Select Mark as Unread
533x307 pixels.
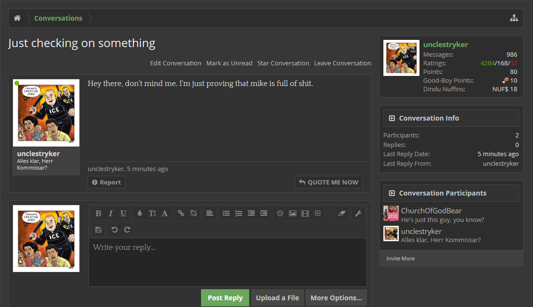click(x=229, y=63)
